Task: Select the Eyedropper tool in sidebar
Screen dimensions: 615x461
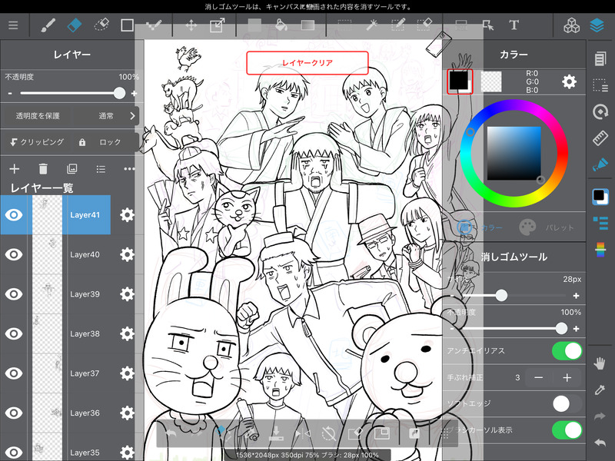Action: click(x=600, y=390)
